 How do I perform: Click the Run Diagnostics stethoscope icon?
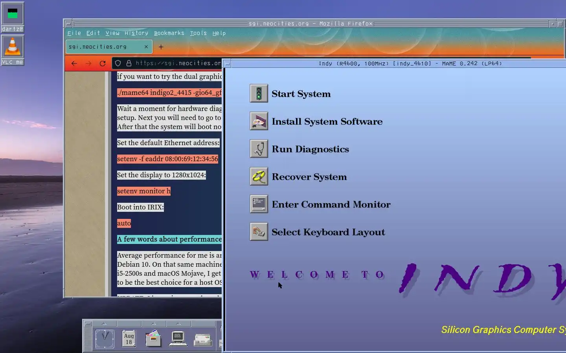tap(259, 149)
